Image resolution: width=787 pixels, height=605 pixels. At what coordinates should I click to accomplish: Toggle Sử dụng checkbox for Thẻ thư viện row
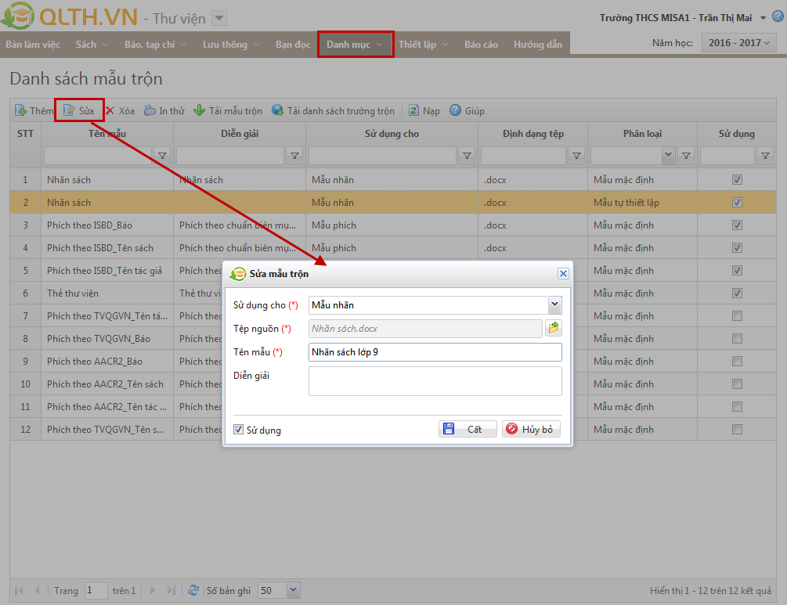(737, 293)
